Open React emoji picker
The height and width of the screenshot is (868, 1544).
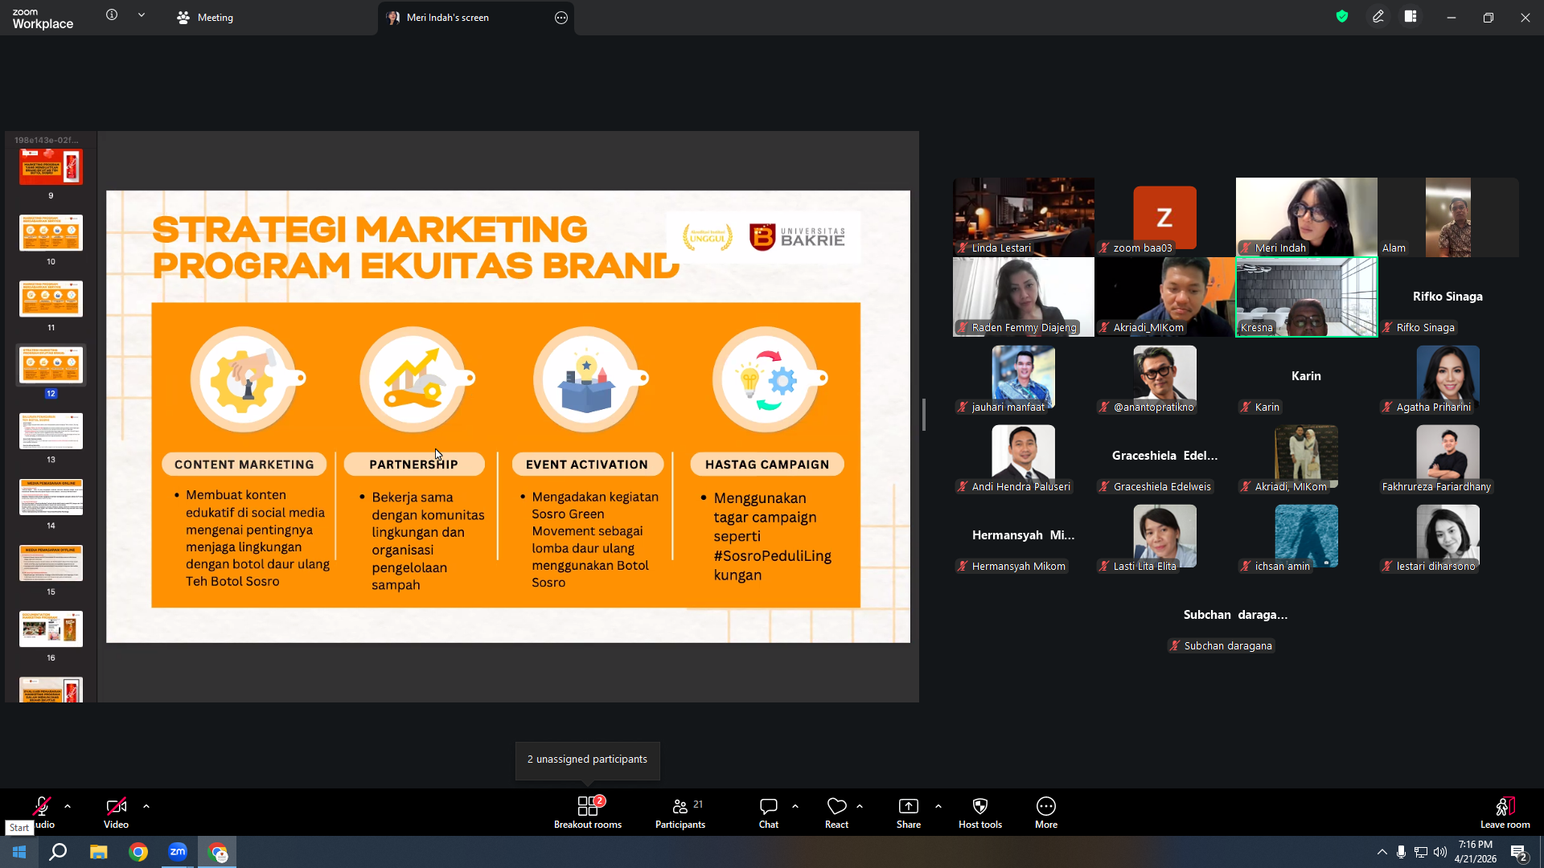coord(836,812)
